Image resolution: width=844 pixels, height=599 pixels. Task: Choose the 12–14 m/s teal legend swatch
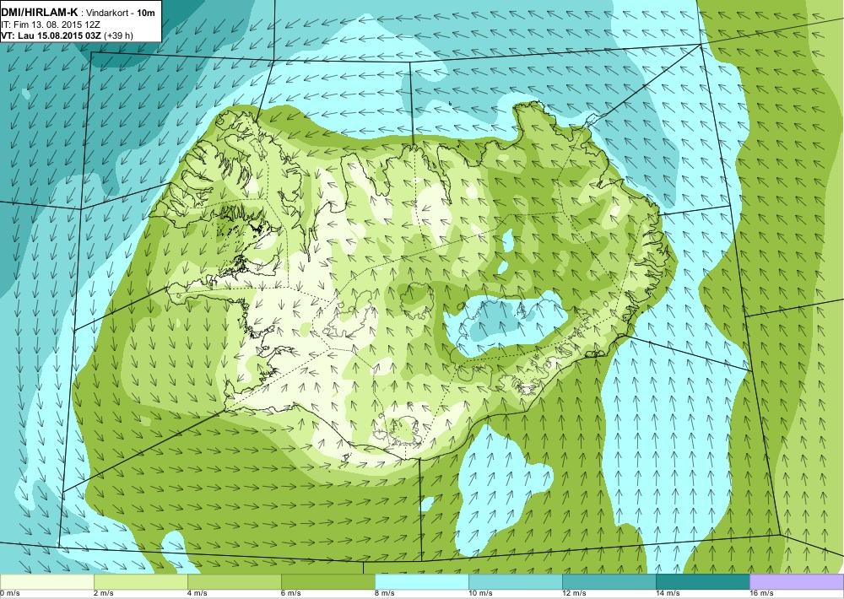pos(609,582)
